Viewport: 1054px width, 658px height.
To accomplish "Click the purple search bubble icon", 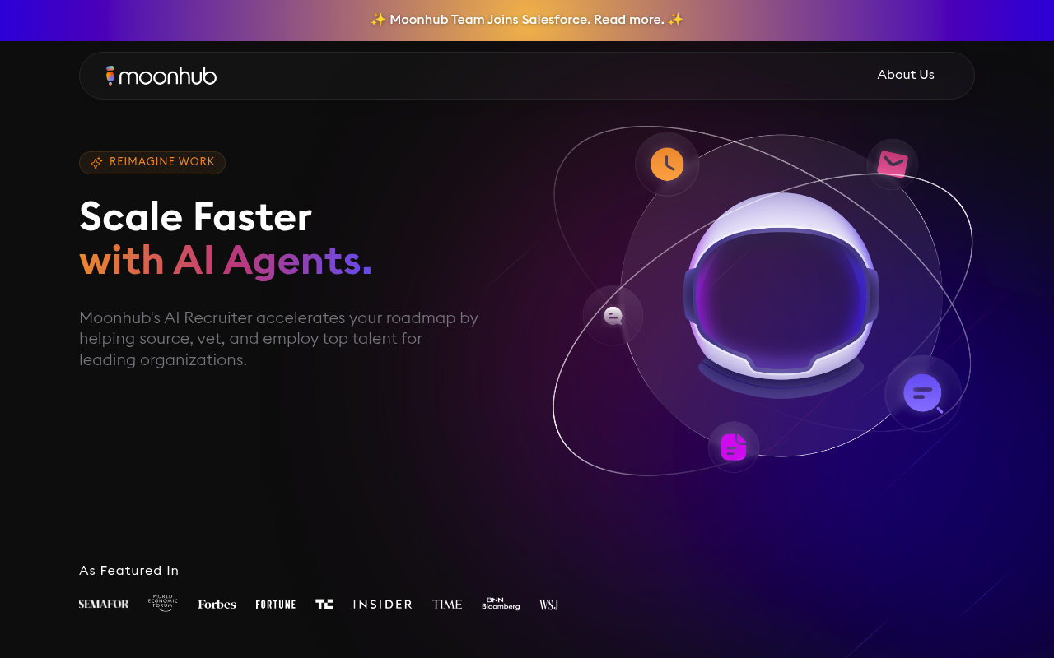I will tap(923, 393).
